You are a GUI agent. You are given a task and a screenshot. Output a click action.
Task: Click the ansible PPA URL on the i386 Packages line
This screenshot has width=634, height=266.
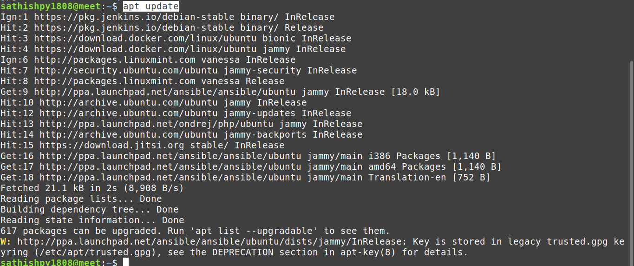(170, 156)
